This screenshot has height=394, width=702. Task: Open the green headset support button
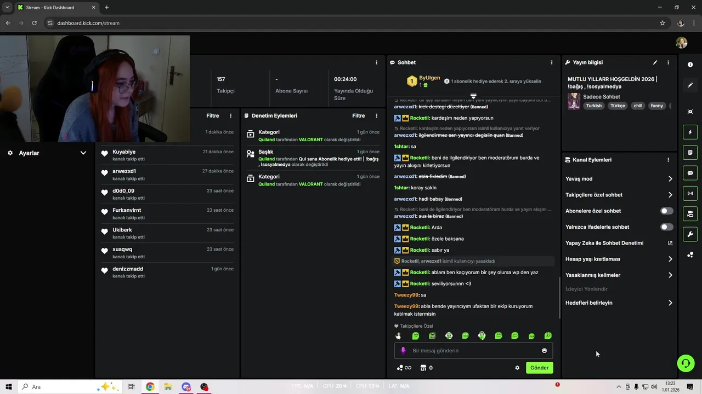(686, 363)
